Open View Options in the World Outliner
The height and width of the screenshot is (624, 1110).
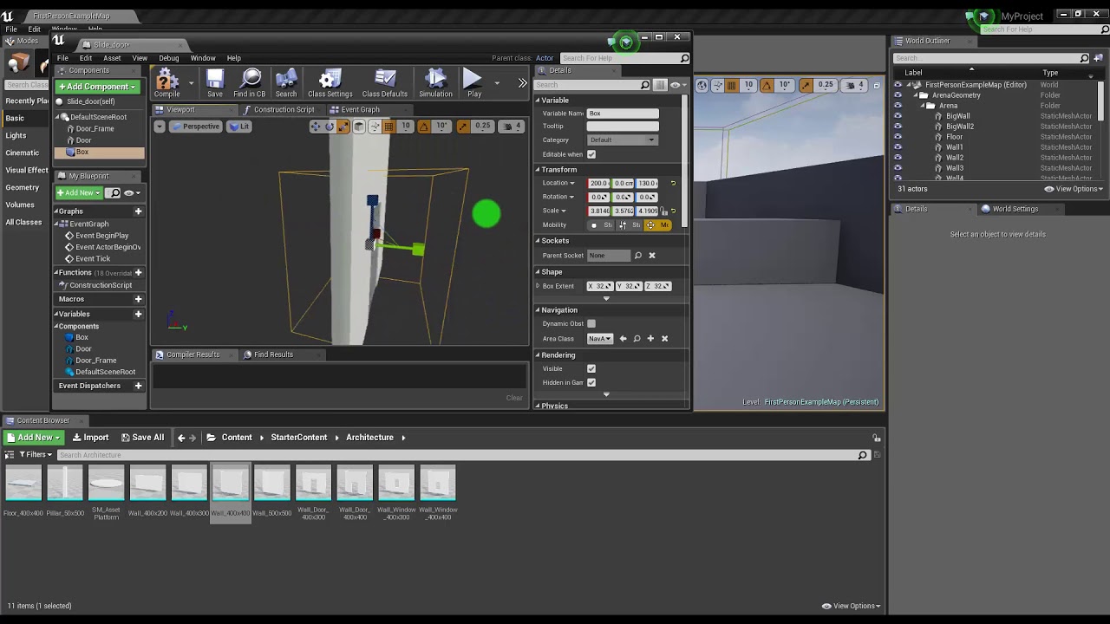coord(1074,189)
